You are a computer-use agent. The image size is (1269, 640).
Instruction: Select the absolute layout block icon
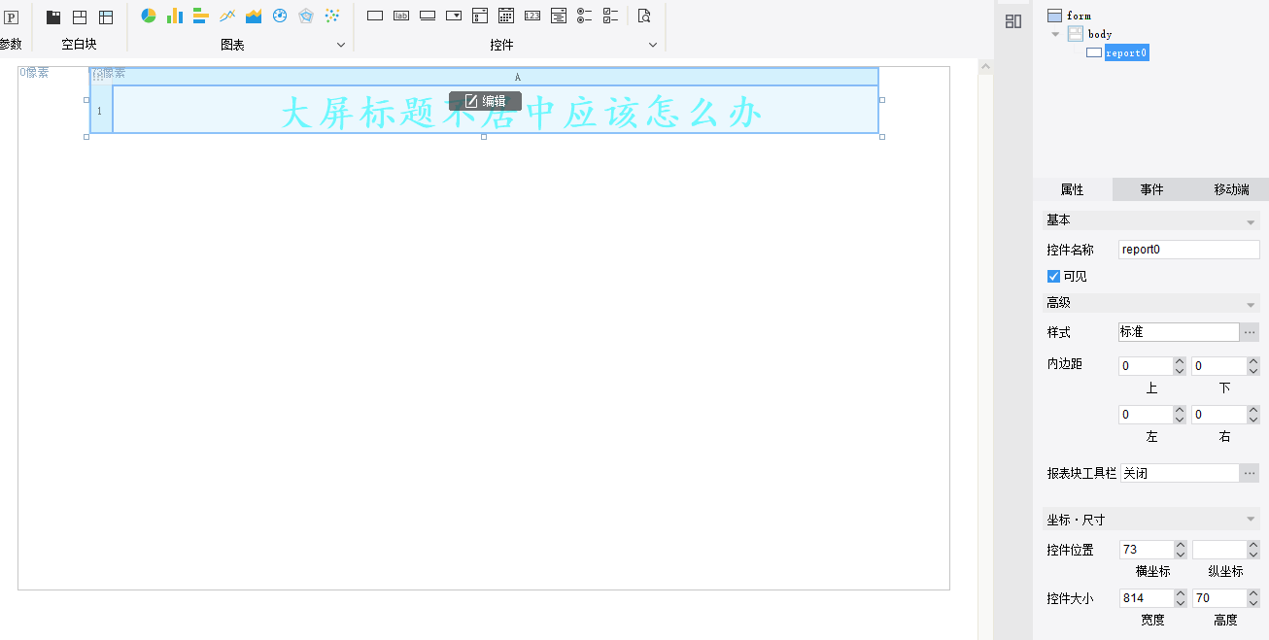[x=80, y=17]
